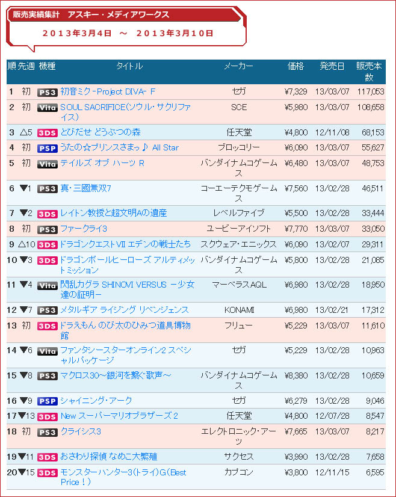Click the Vita badge beside SOUL SACRIFICE
The height and width of the screenshot is (497, 396).
point(47,108)
